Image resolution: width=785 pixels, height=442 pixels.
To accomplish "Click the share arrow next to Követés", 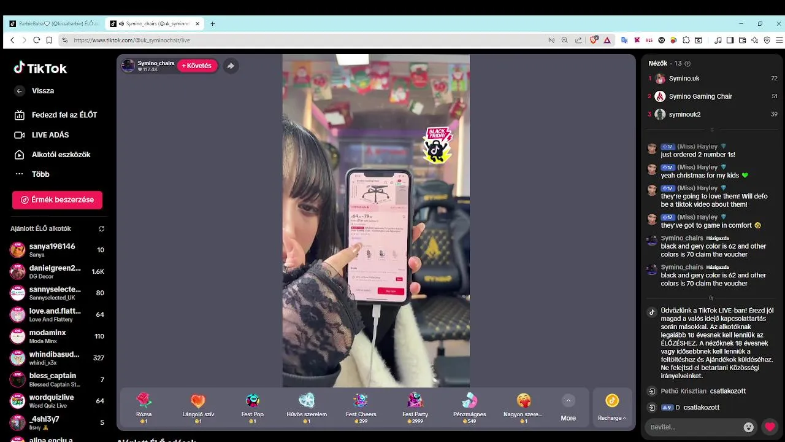I will [x=230, y=66].
